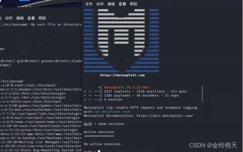This screenshot has height=152, width=243.
Task: Click the 'Metasploit tip: Enable HTTP request' line
Action: 140,108
